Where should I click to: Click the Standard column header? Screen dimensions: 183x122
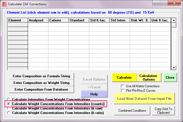[79, 20]
